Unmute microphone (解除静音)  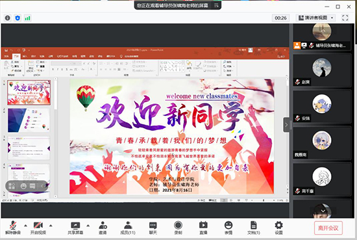[x=13, y=228]
